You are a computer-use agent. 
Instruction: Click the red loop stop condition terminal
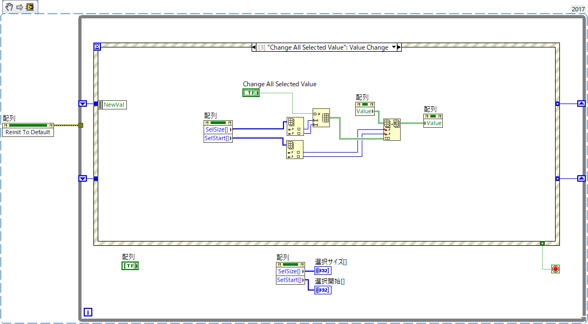[x=556, y=269]
